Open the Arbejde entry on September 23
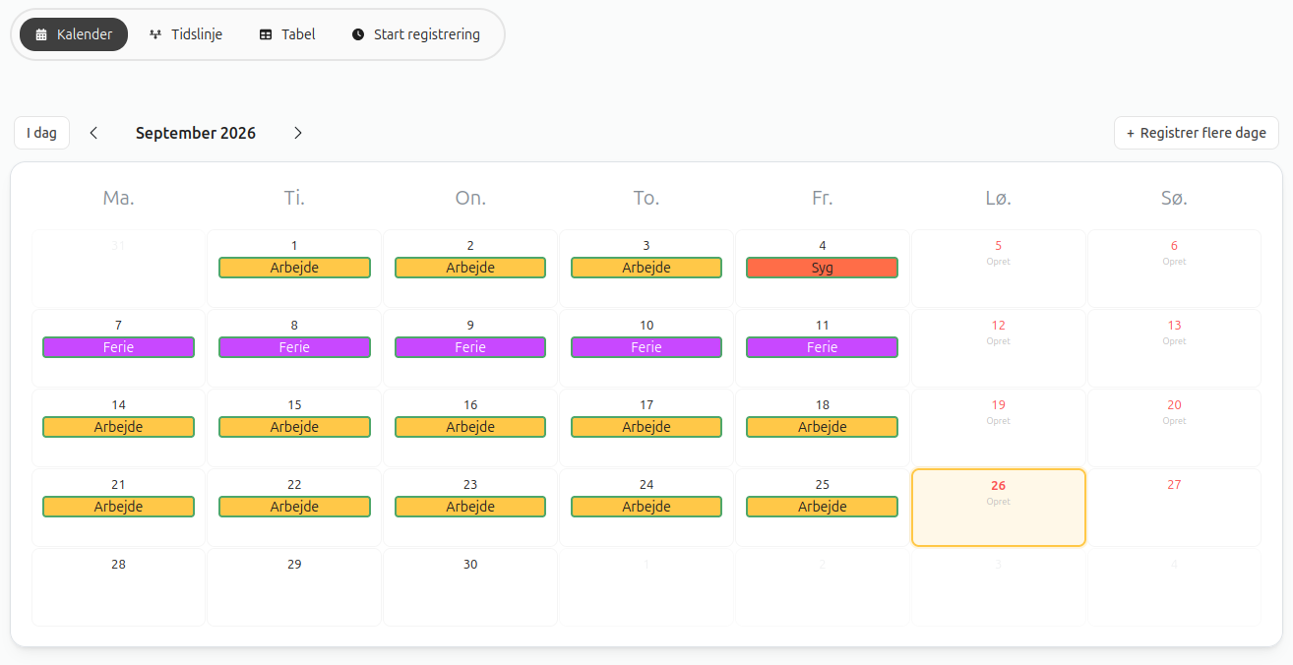 470,507
